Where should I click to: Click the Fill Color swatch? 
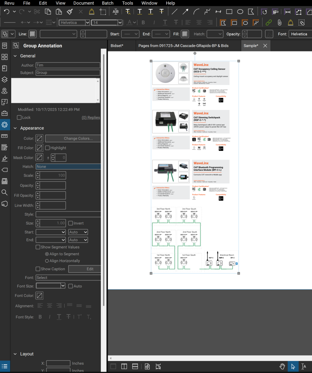(x=39, y=148)
